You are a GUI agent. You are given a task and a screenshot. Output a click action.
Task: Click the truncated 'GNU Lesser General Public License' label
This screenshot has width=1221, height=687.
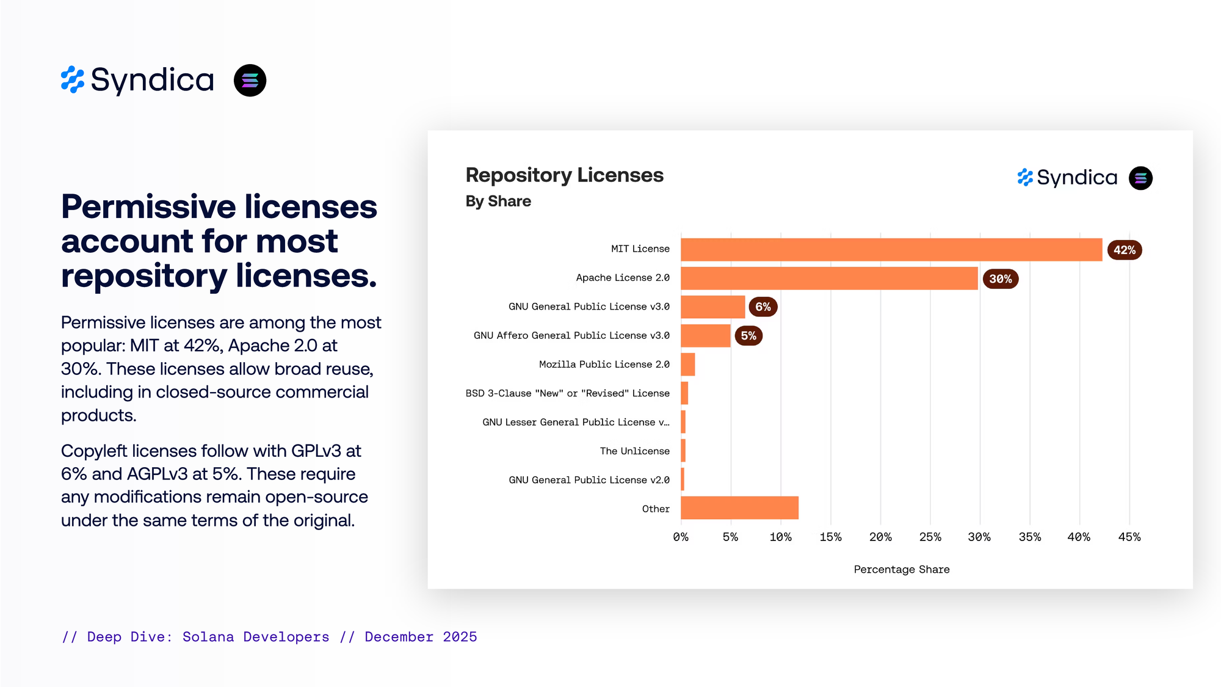point(575,422)
